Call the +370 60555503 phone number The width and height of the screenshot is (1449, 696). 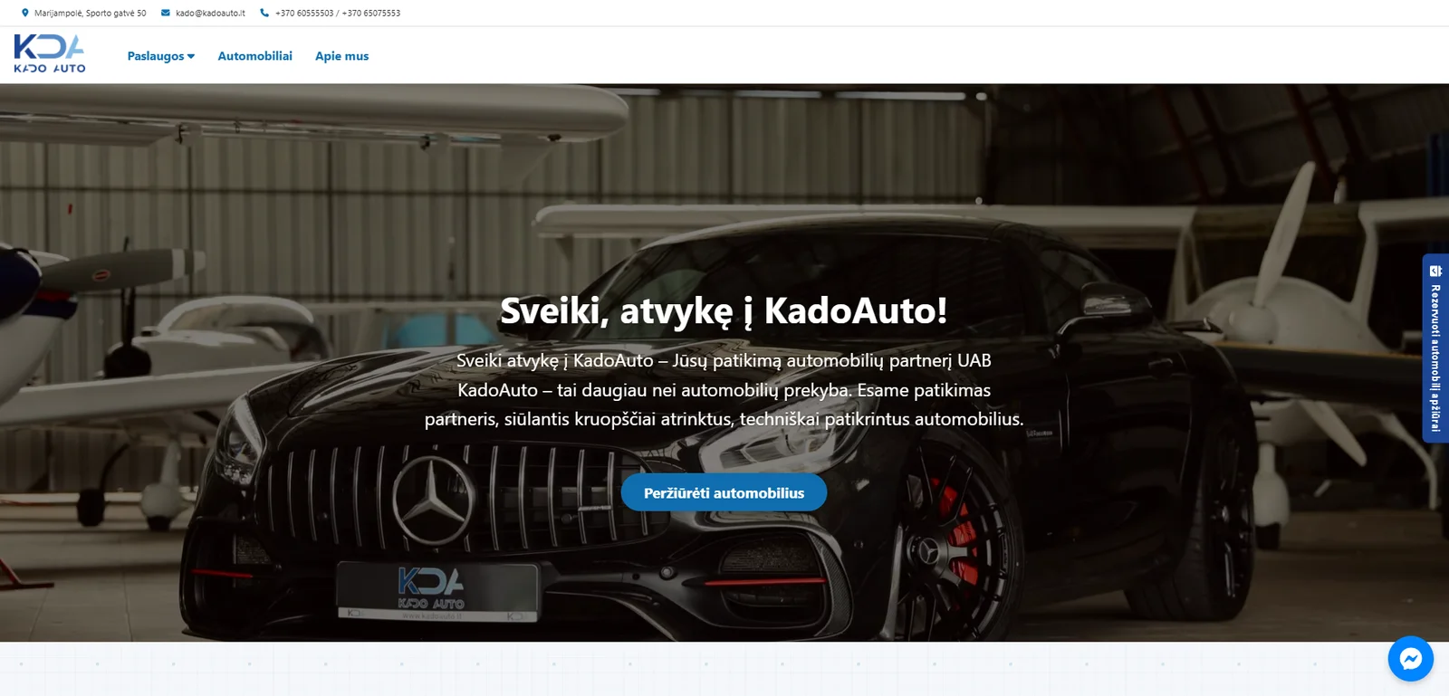pos(304,14)
